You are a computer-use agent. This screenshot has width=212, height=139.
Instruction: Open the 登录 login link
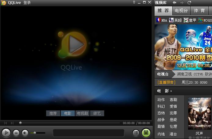pyautogui.click(x=27, y=3)
